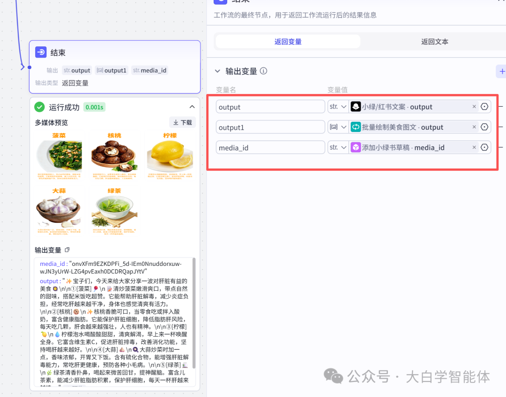
Task: Click the output variable name input field
Action: pos(270,106)
